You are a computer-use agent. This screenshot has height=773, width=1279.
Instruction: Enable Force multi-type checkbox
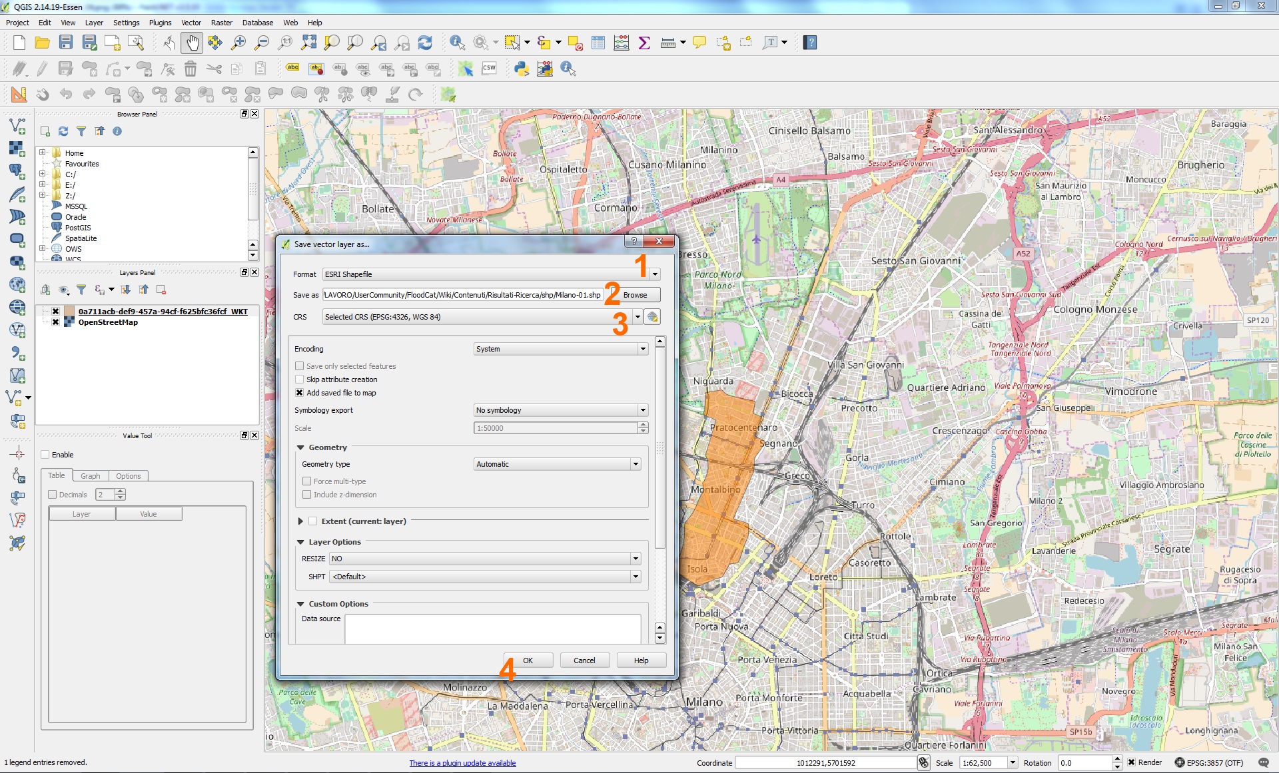point(307,481)
